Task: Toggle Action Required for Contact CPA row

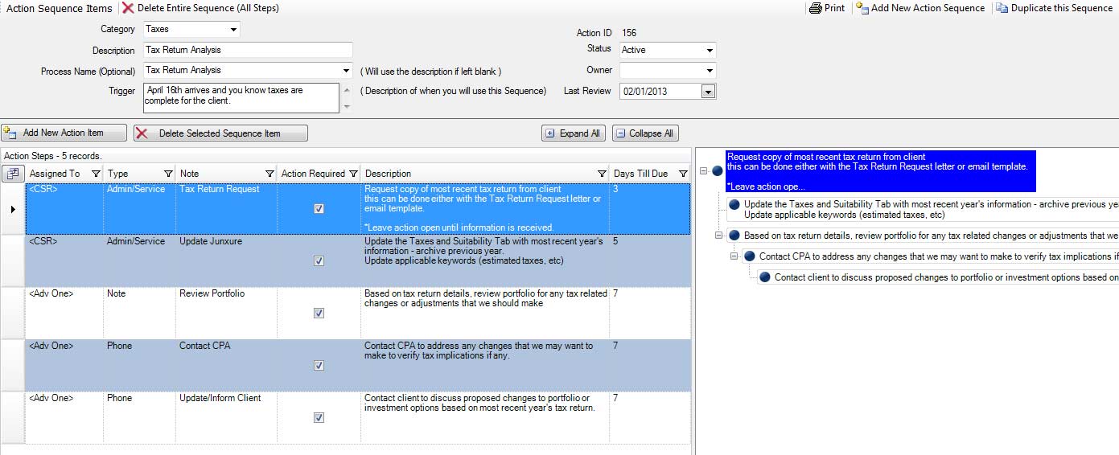Action: 319,365
